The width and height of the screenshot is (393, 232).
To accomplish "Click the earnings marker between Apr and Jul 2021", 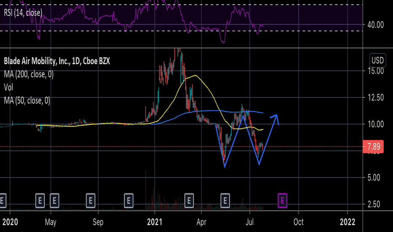I will pos(225,201).
